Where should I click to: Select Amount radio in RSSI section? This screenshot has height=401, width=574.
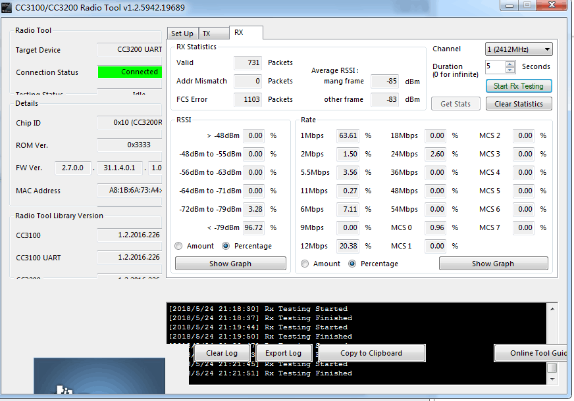point(178,246)
